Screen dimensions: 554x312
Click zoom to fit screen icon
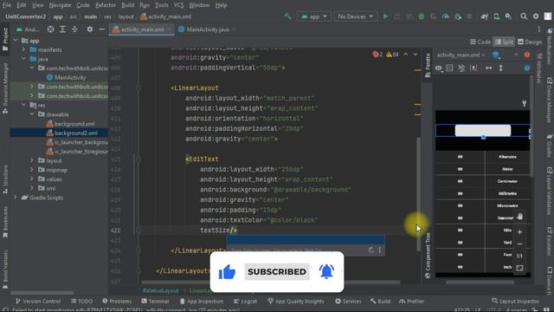(x=519, y=268)
